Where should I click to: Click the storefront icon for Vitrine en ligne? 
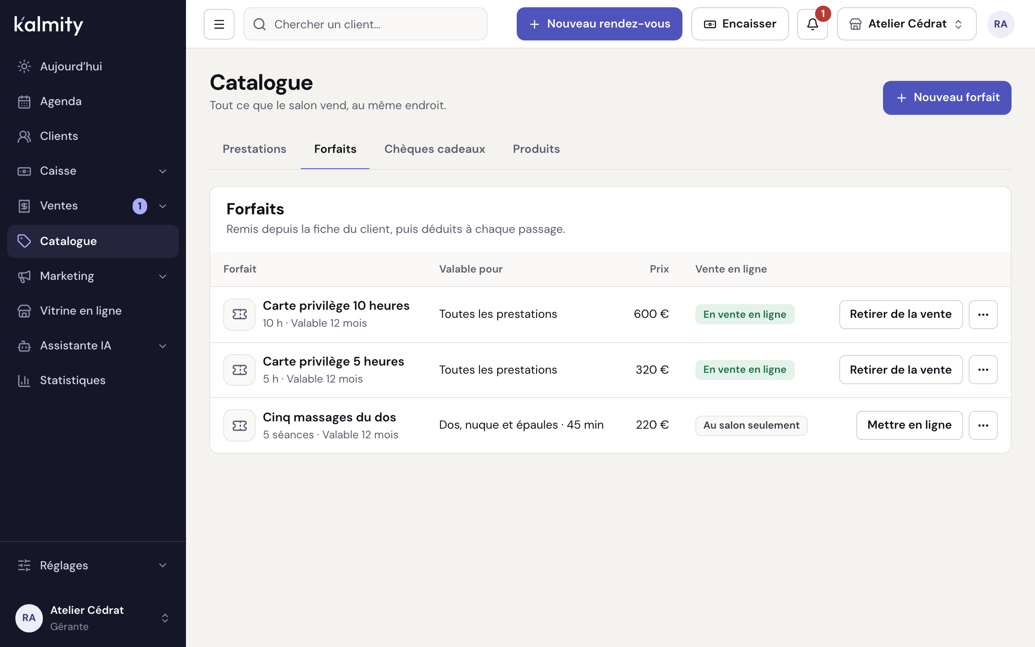pyautogui.click(x=24, y=311)
